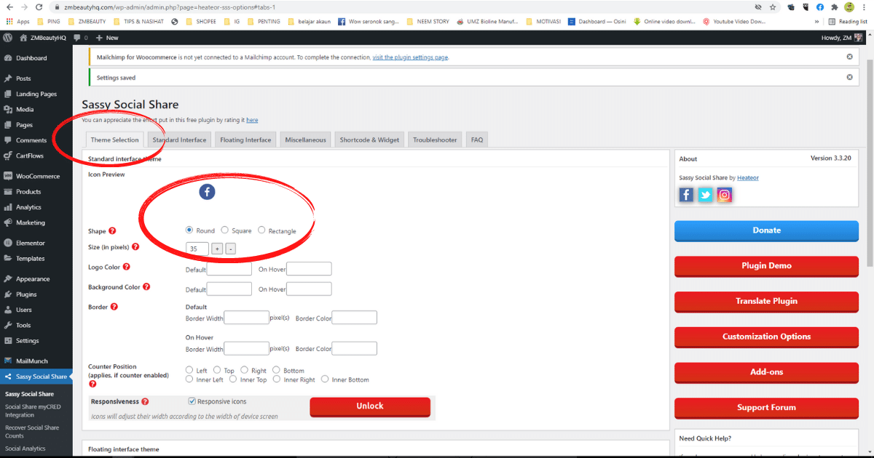Image resolution: width=874 pixels, height=458 pixels.
Task: Click the Instagram icon in the About panel
Action: (724, 194)
